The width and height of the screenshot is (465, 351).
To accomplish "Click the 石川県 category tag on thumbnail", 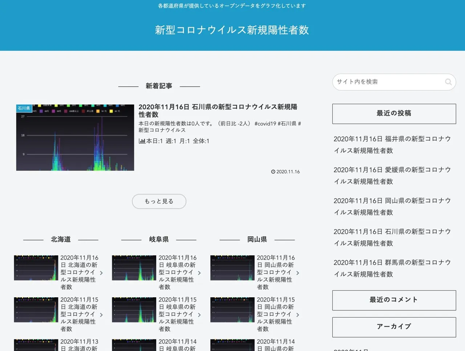I will (24, 108).
